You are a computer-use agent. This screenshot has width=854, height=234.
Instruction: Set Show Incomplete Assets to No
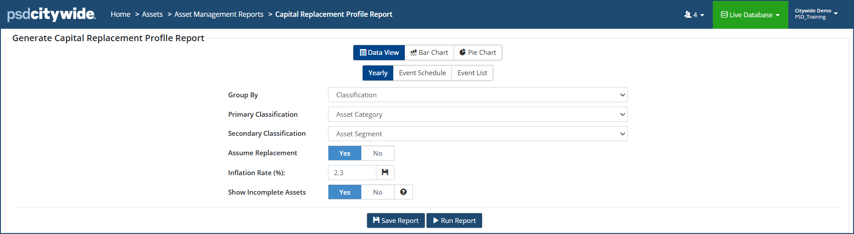click(378, 192)
